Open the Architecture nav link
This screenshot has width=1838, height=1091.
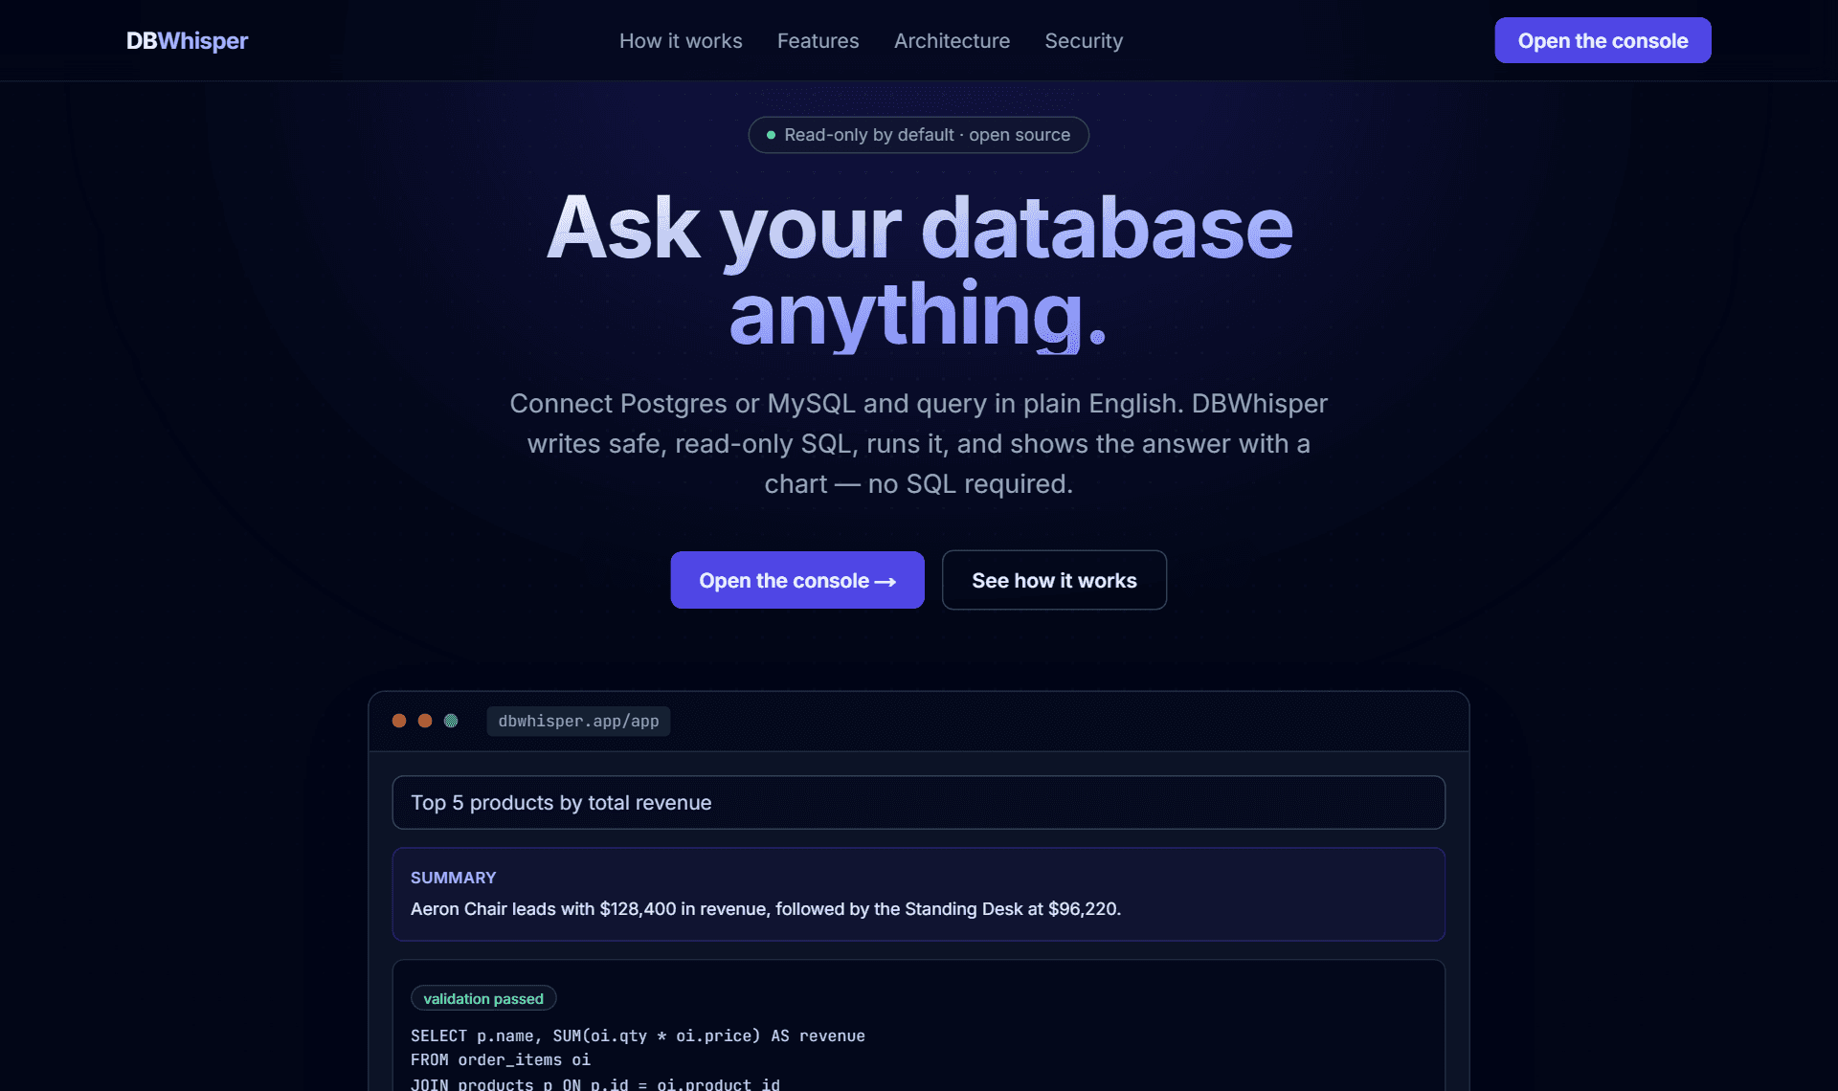click(952, 41)
